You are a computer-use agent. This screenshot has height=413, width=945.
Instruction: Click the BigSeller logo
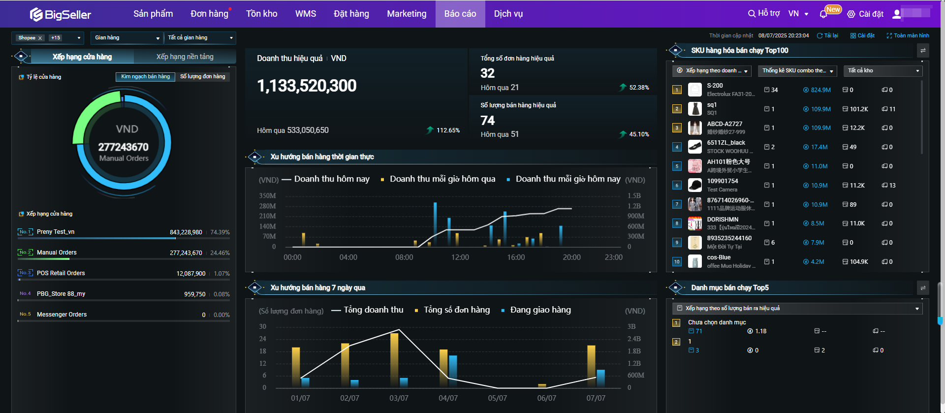click(60, 14)
